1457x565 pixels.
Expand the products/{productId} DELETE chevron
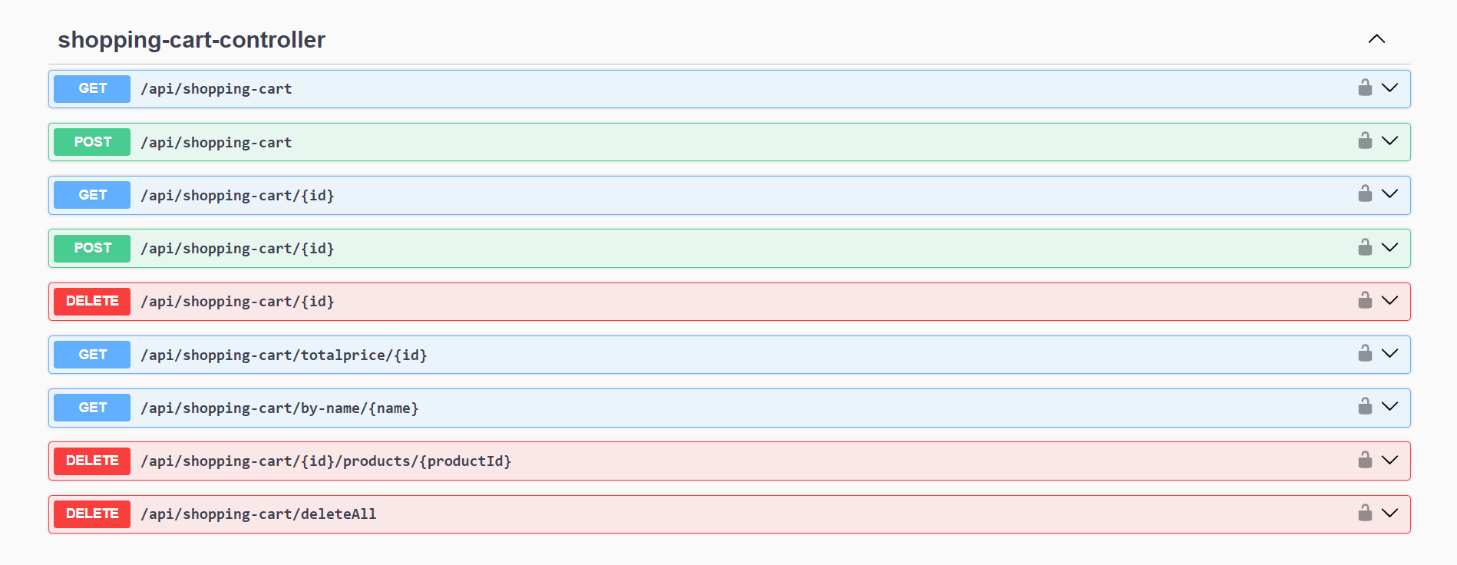(1389, 460)
